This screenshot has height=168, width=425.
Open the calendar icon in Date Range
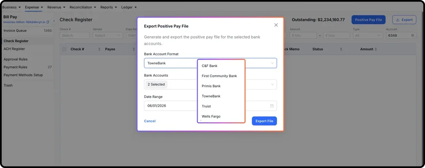coord(272,106)
